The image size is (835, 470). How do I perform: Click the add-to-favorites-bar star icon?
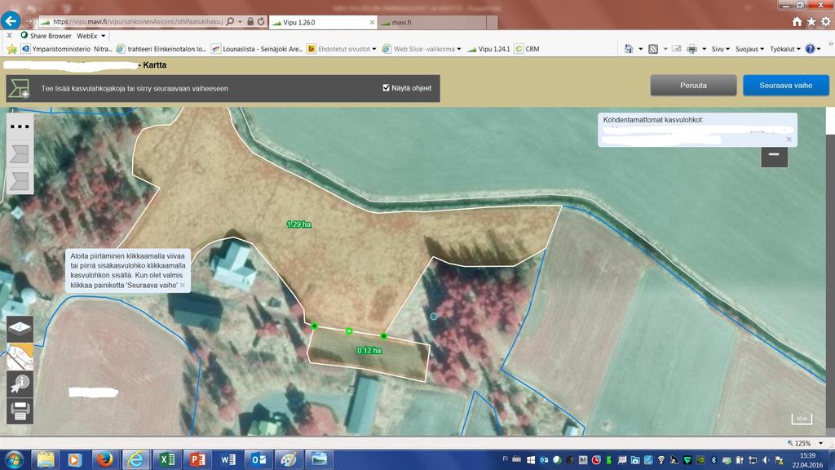(x=11, y=49)
